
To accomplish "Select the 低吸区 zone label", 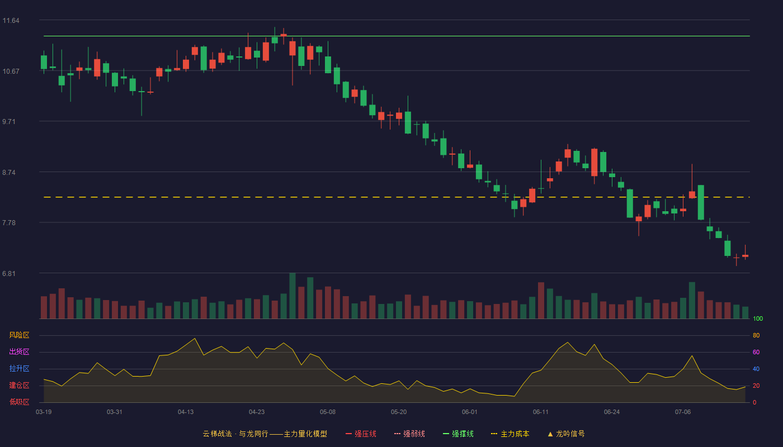I will (x=20, y=402).
